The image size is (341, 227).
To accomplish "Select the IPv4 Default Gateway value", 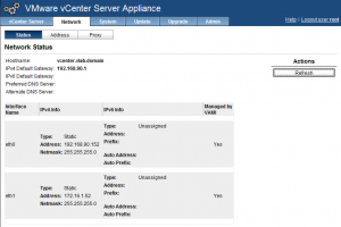I will click(72, 69).
